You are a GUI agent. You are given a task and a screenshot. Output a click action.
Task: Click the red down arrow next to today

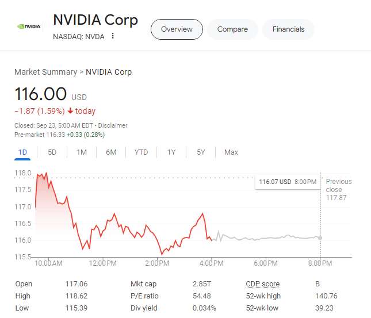[x=71, y=111]
